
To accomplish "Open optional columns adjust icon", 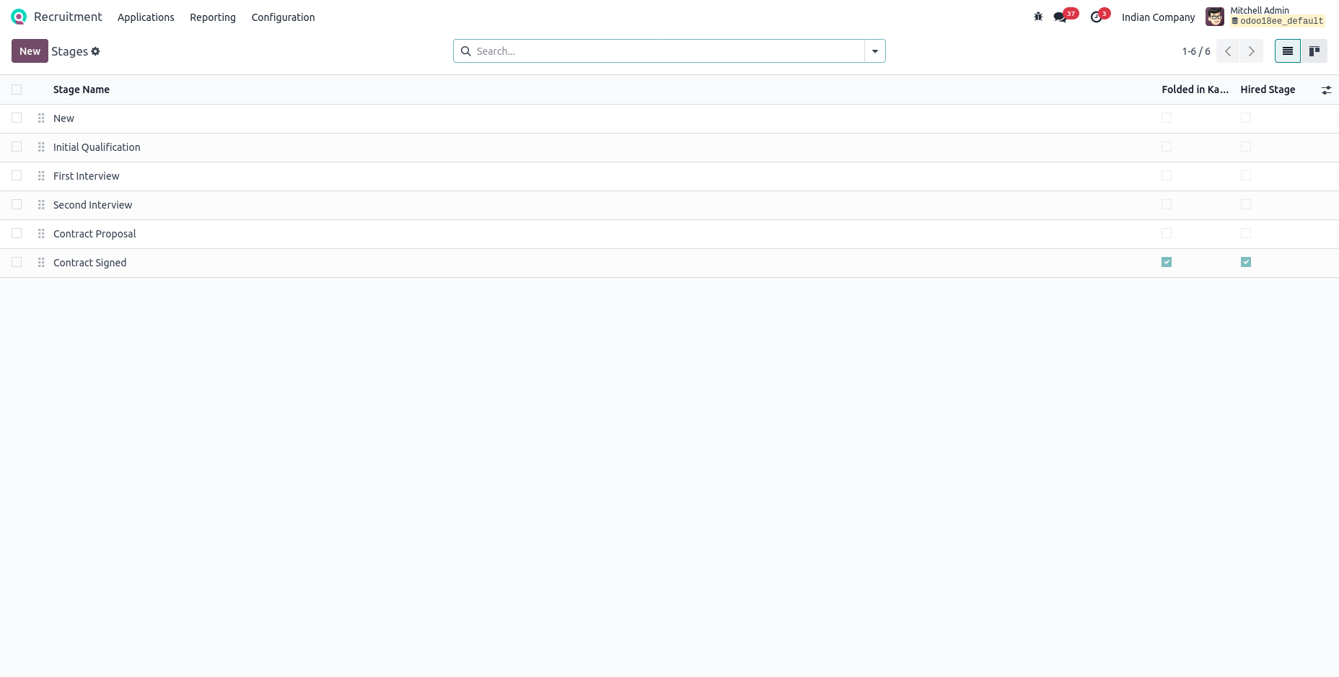I will (x=1326, y=90).
